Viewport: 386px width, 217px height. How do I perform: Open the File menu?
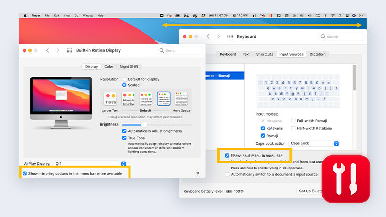47,16
